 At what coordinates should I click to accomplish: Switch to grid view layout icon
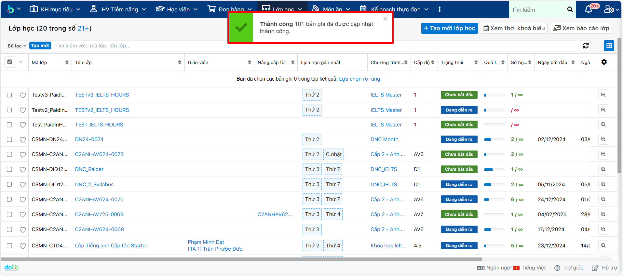[609, 46]
